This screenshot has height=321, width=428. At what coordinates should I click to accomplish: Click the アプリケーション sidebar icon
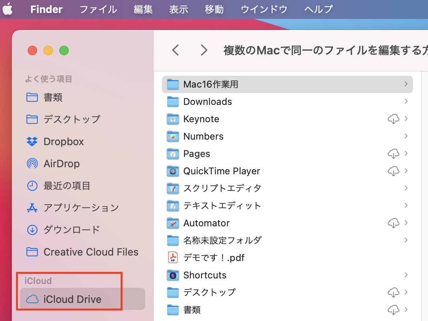click(32, 207)
